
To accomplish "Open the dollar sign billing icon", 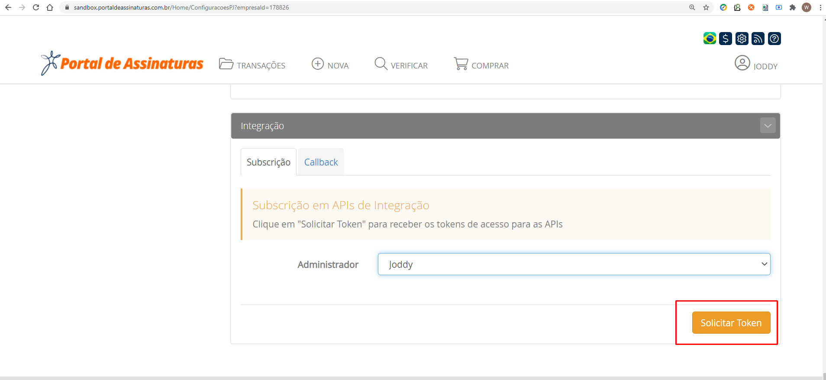I will click(x=726, y=39).
